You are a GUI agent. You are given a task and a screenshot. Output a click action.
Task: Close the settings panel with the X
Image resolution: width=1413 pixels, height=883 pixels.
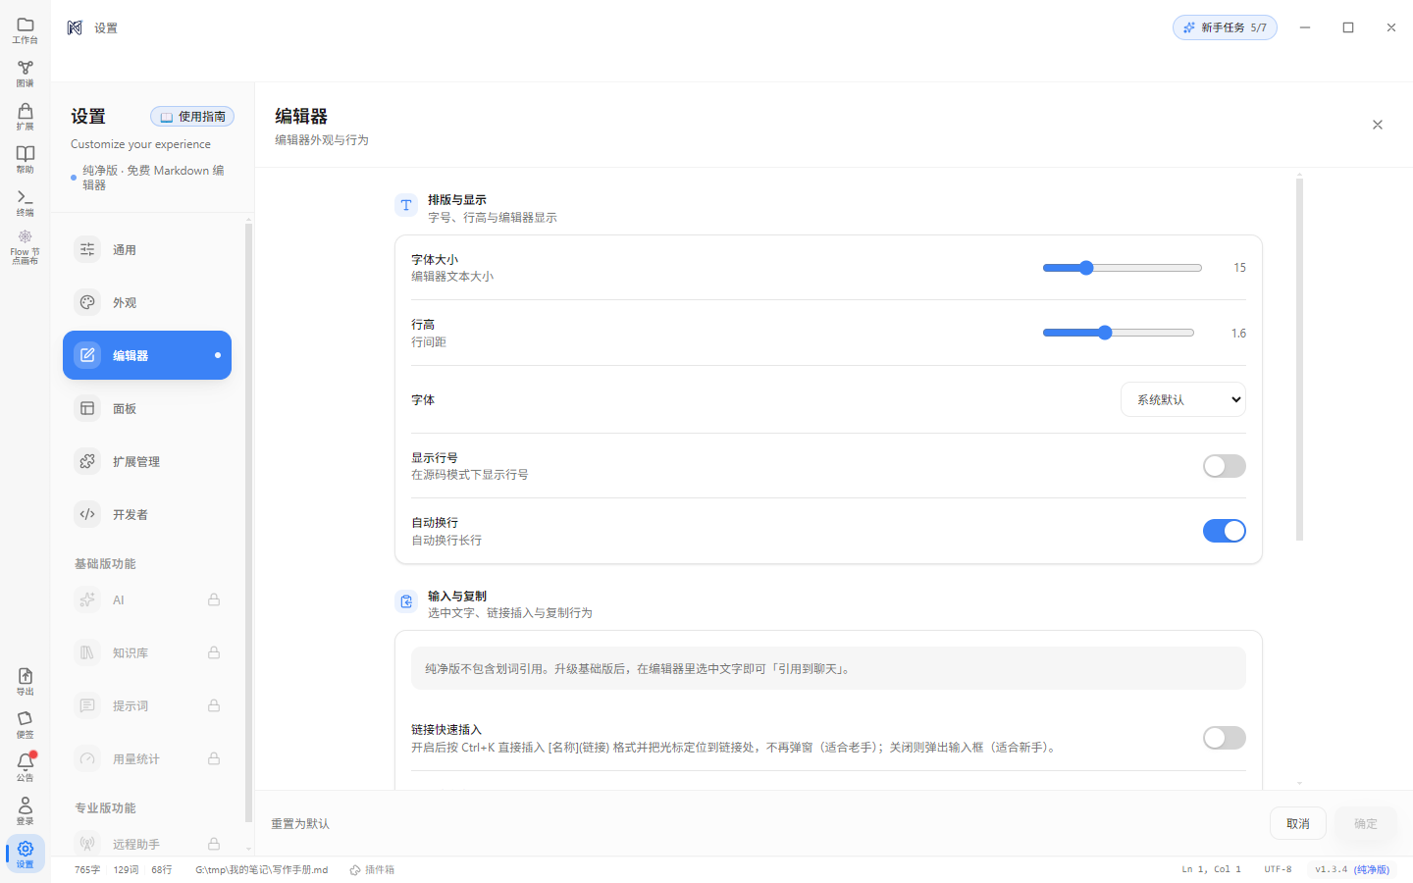pyautogui.click(x=1378, y=125)
